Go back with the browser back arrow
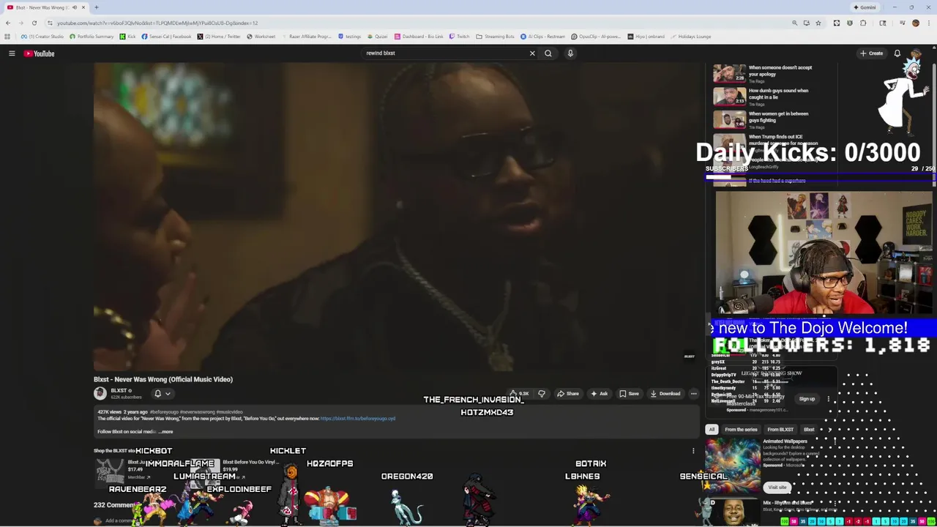Screen dimensions: 937x527 coord(8,23)
